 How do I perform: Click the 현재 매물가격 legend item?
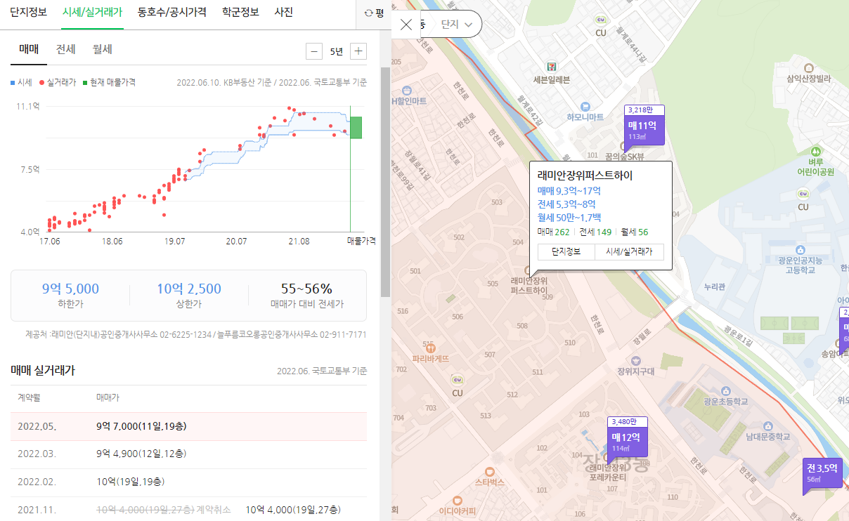[109, 82]
